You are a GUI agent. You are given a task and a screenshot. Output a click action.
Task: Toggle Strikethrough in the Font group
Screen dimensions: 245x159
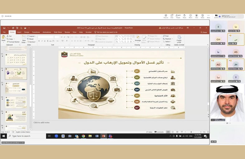[50, 41]
